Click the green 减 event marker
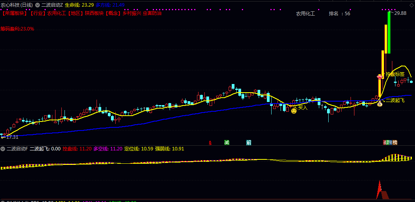 [x=227, y=143]
